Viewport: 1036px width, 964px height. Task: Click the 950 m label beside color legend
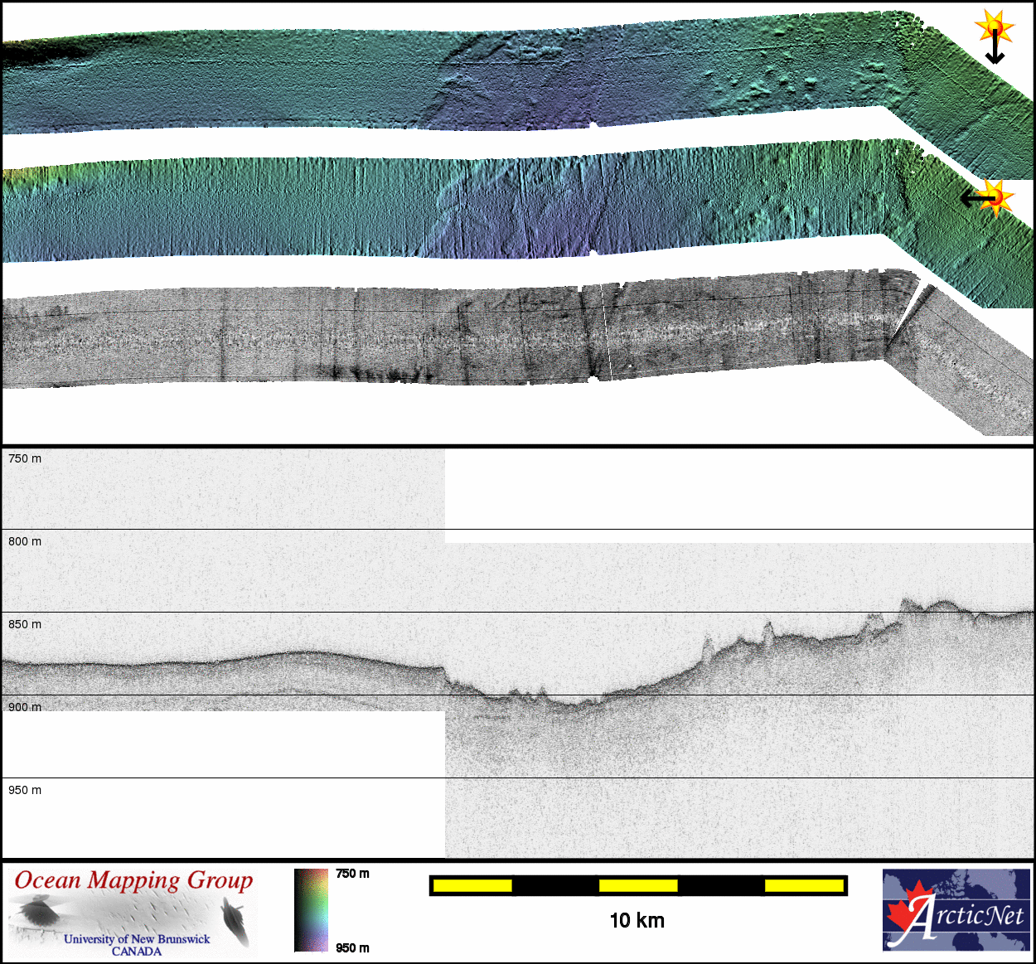point(352,948)
